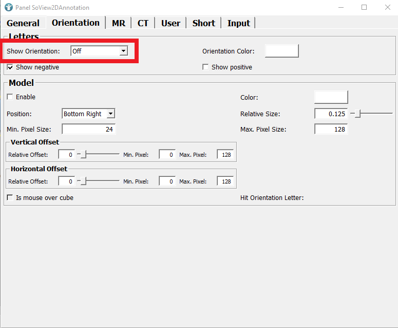This screenshot has width=398, height=328.
Task: Switch to the Input tab
Action: pyautogui.click(x=238, y=23)
